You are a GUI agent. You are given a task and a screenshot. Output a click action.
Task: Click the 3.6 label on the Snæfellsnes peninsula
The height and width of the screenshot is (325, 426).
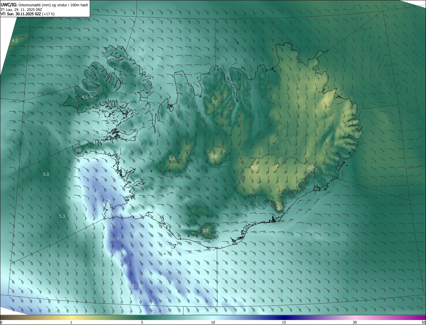(78, 151)
